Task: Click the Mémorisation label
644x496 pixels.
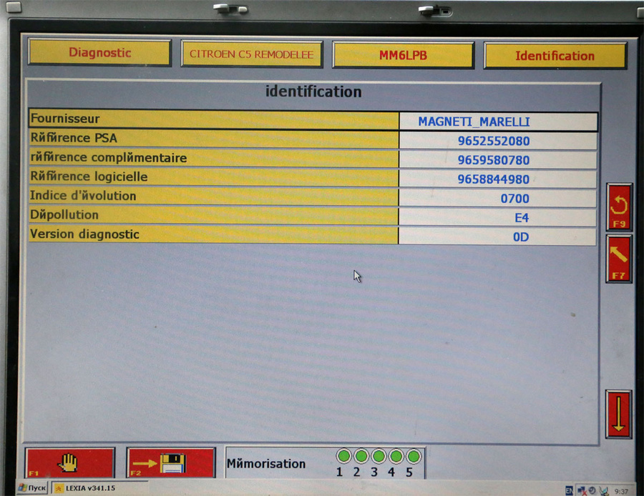Action: pos(266,464)
